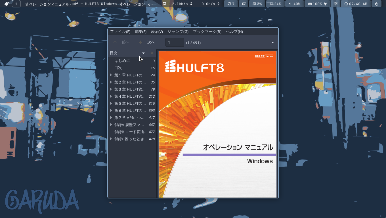
Task: Expand the 第2章 outline entry
Action: click(x=111, y=82)
